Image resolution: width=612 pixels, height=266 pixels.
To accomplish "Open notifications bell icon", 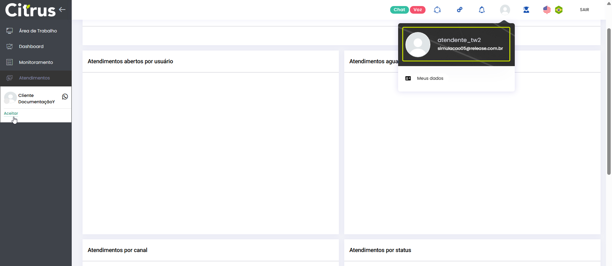I will click(482, 10).
